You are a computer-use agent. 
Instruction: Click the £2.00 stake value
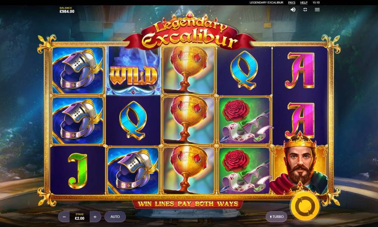79,218
